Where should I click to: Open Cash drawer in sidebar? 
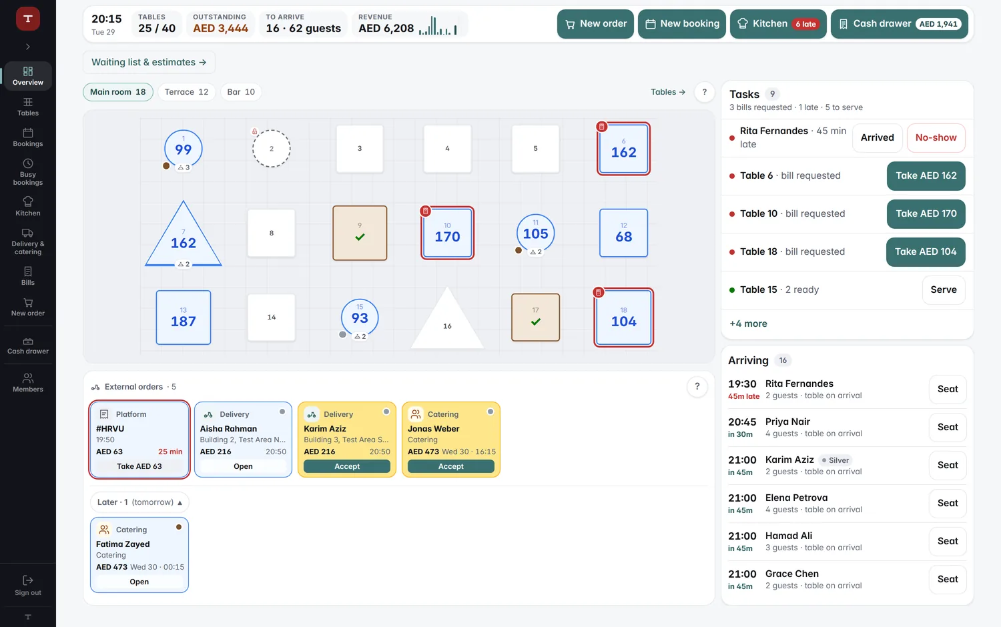pos(28,346)
